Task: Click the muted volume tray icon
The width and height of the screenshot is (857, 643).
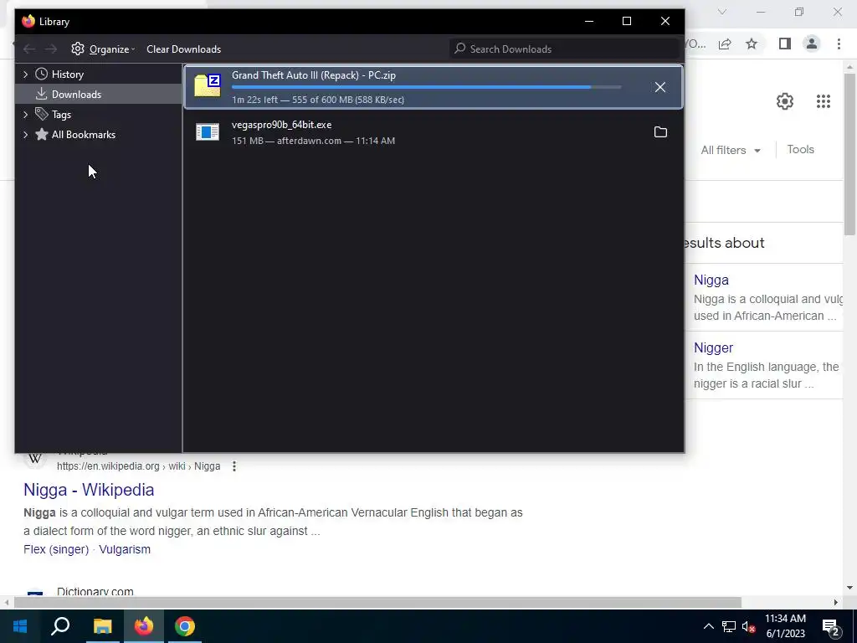Action: tap(748, 626)
